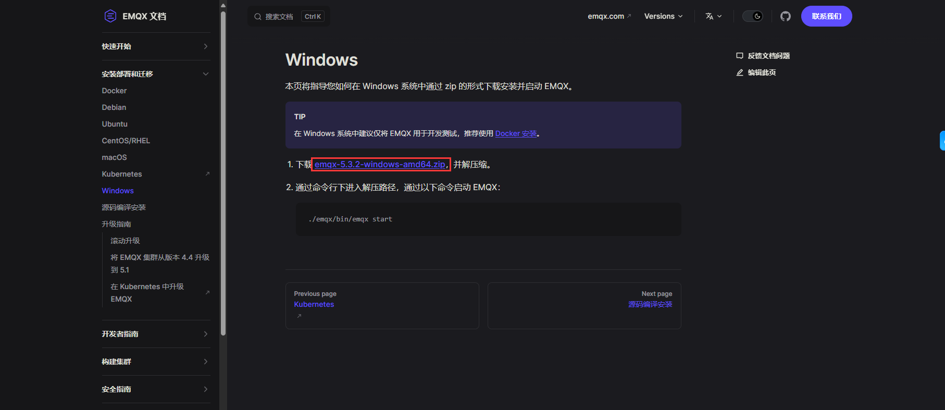The width and height of the screenshot is (945, 410).
Task: Download emqx-5.3.2-windows-amd64.zip link
Action: pos(380,164)
